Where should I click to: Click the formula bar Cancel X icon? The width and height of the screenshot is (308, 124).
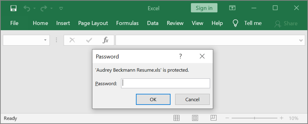click(72, 40)
